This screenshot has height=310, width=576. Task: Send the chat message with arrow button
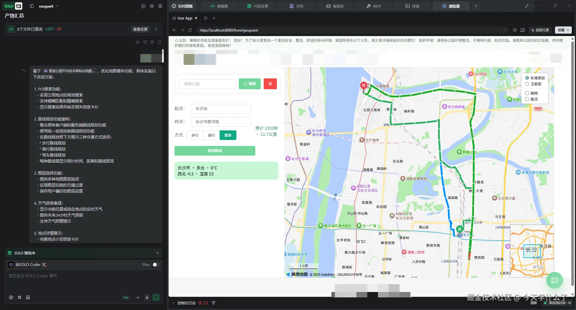(x=156, y=297)
